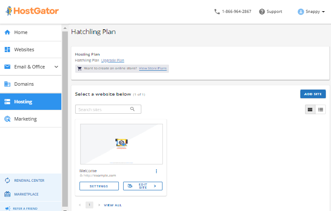Open the Snappy account dropdown arrow
The width and height of the screenshot is (331, 211).
pyautogui.click(x=324, y=12)
